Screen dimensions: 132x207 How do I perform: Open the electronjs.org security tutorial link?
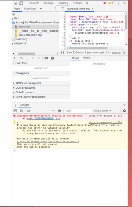tap(48, 141)
